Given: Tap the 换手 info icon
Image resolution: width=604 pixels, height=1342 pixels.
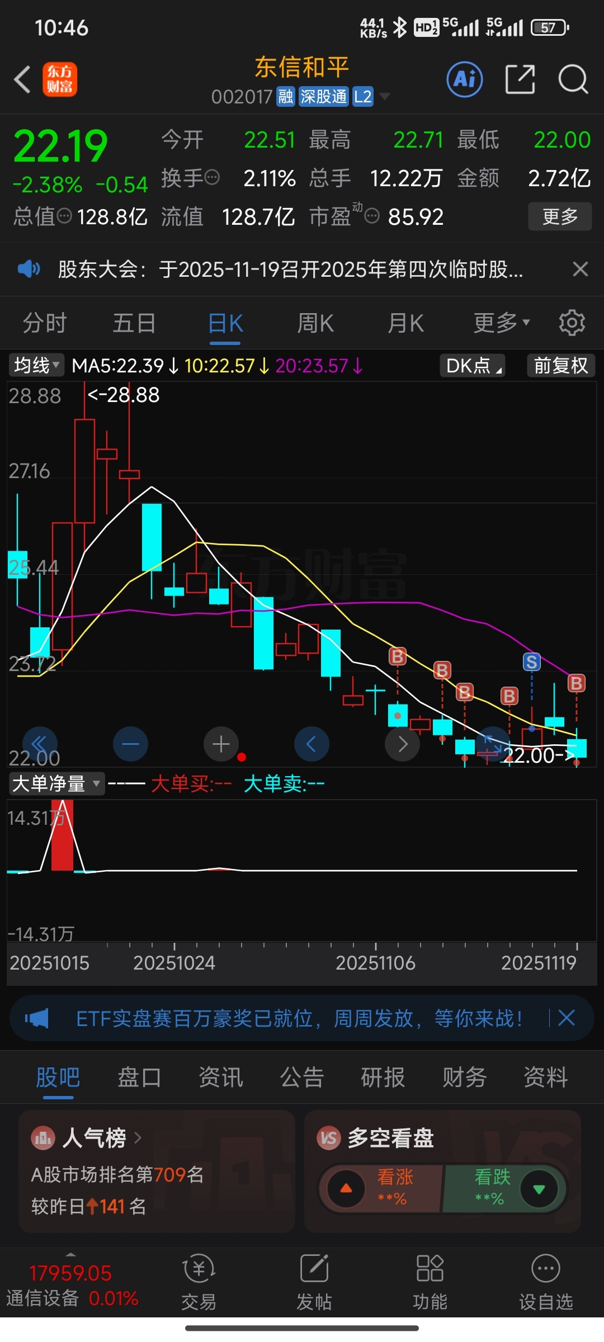Looking at the screenshot, I should tap(212, 178).
